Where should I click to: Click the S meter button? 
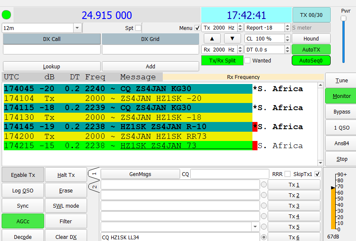(311, 28)
